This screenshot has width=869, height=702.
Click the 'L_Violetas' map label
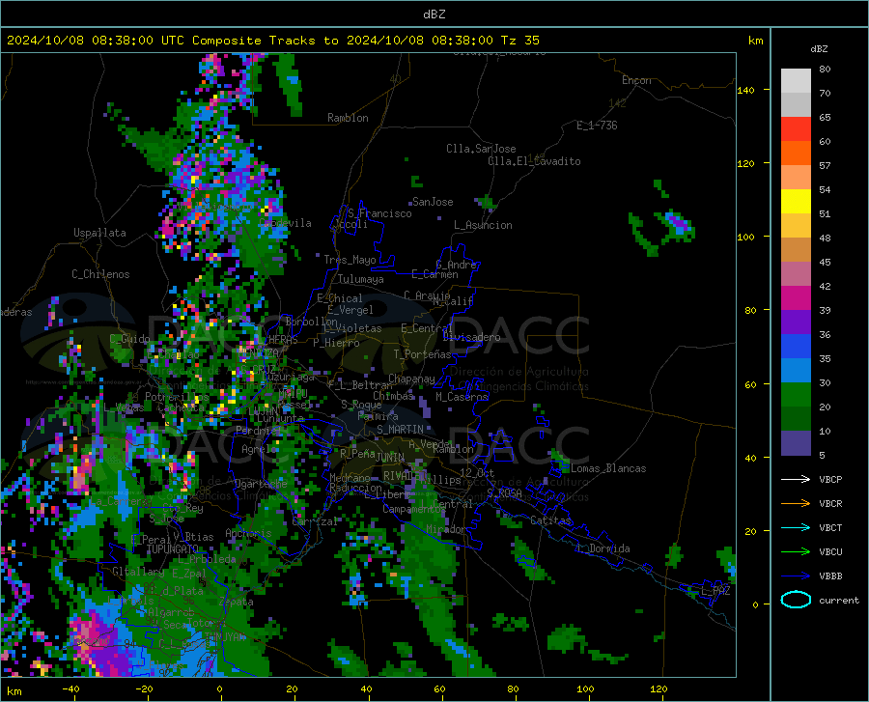(352, 328)
